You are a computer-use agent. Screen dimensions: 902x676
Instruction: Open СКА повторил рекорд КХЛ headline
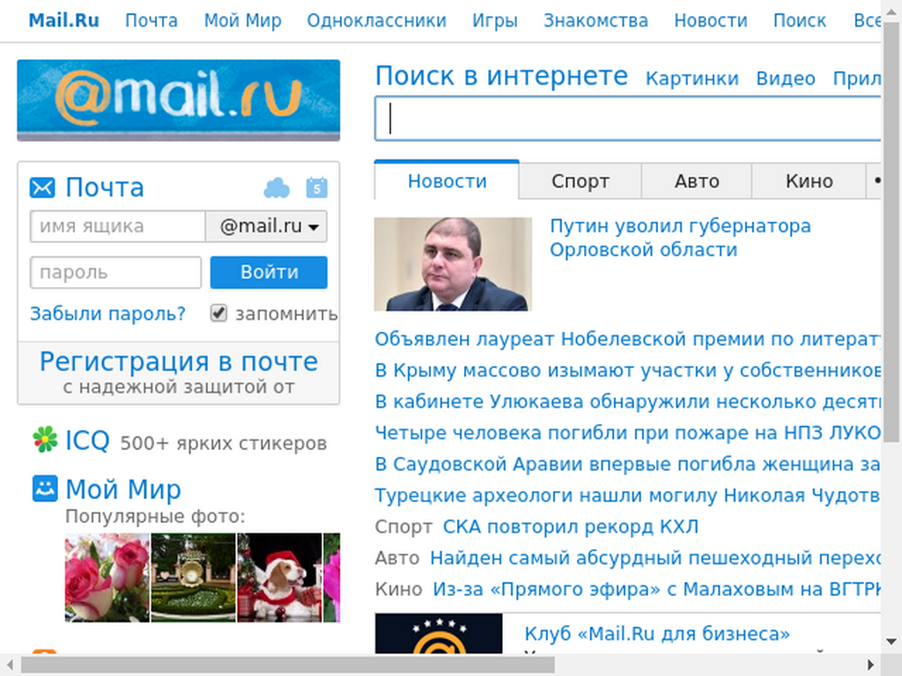click(571, 526)
